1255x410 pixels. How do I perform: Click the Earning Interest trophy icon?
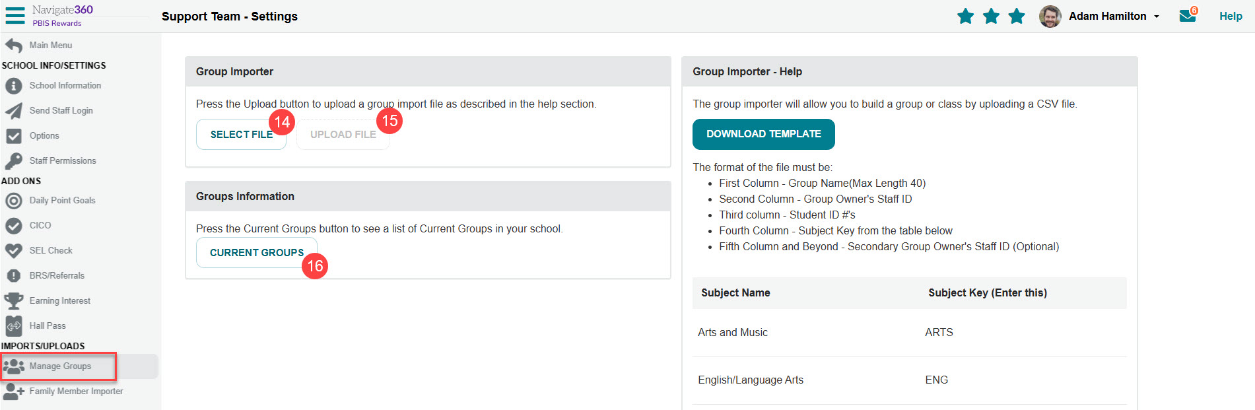[x=13, y=301]
